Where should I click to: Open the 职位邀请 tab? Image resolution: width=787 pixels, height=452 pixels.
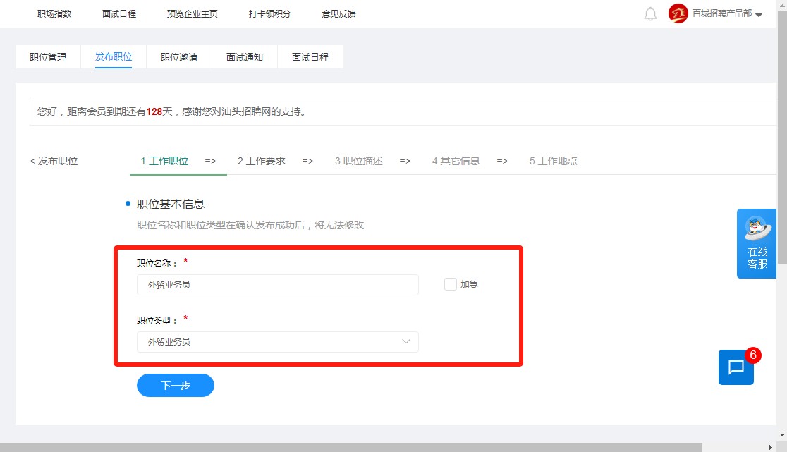(179, 57)
